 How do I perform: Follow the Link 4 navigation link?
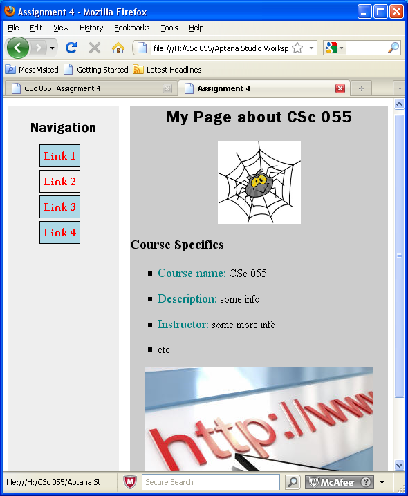pyautogui.click(x=59, y=233)
